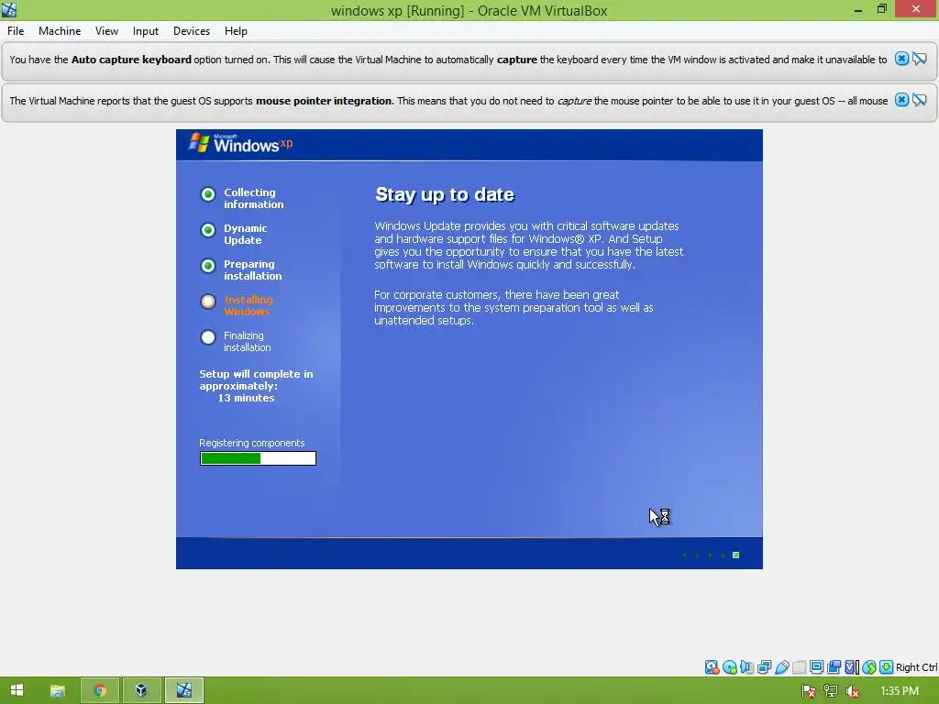Viewport: 939px width, 704px height.
Task: Minimize the VirtualBox window
Action: pyautogui.click(x=858, y=9)
